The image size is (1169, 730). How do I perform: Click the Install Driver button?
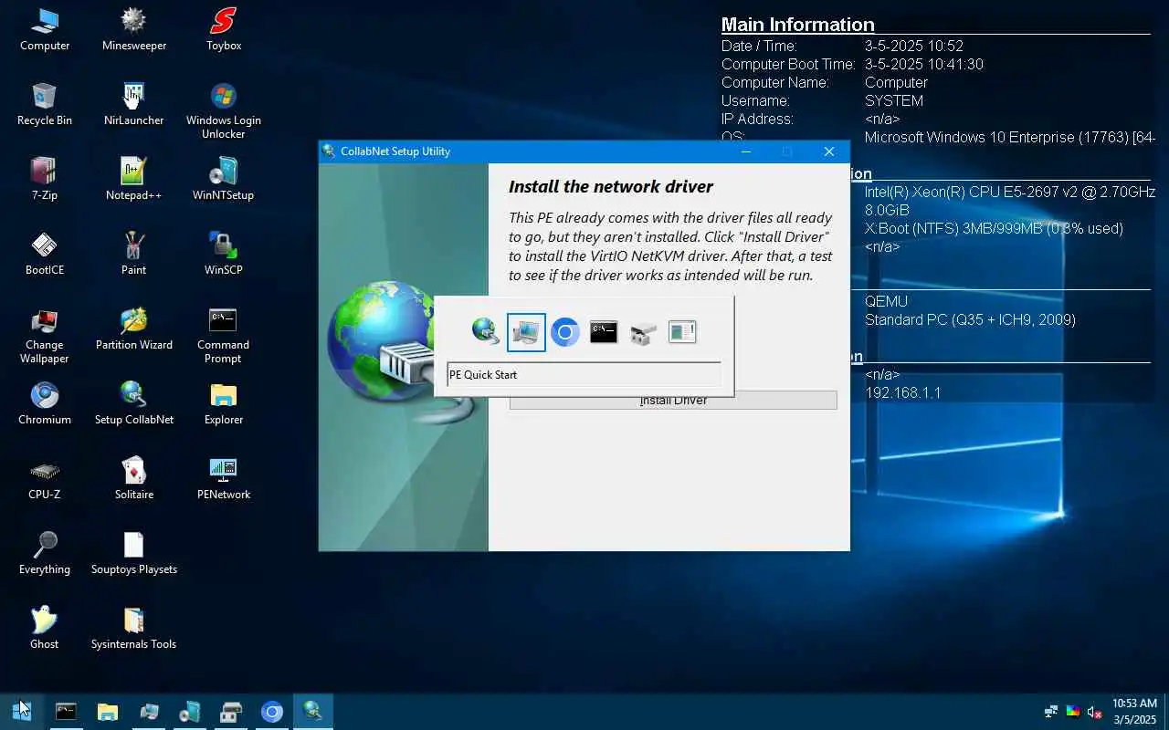[x=673, y=400]
